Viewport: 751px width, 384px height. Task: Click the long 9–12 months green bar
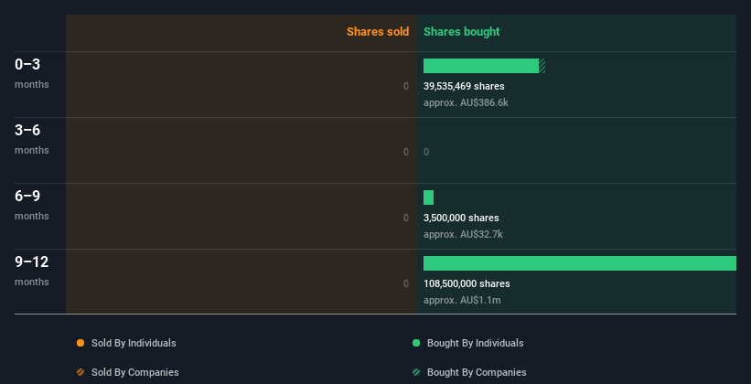(x=580, y=263)
